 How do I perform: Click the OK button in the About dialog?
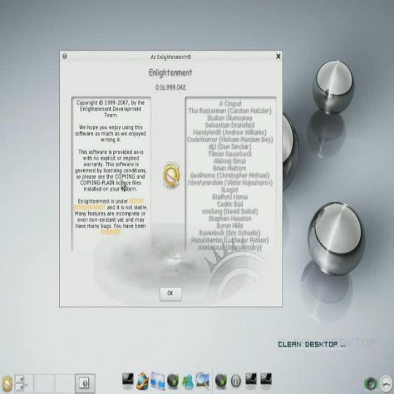(x=171, y=294)
